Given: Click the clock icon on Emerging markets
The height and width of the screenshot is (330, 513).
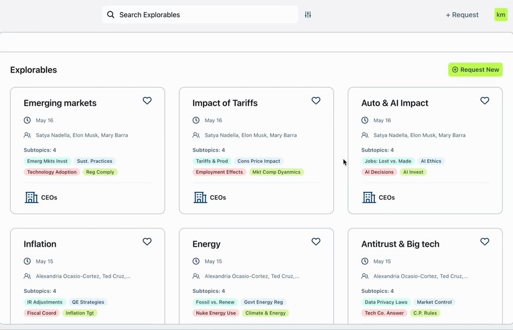Looking at the screenshot, I should point(27,120).
